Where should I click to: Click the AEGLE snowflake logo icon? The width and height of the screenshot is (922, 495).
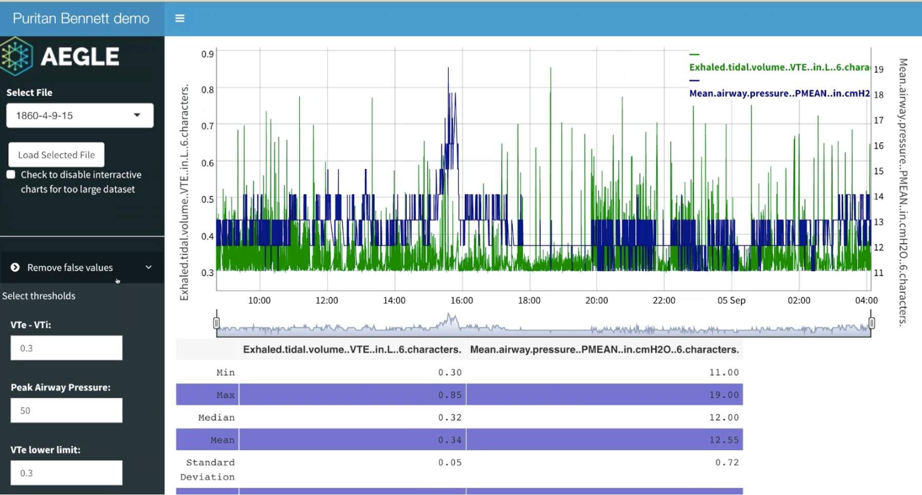pos(16,56)
